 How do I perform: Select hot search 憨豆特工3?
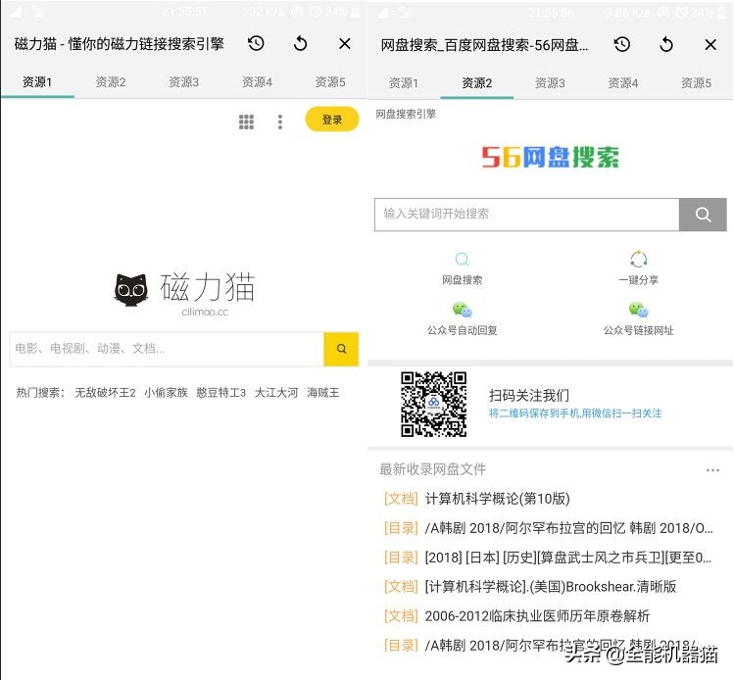coord(220,392)
